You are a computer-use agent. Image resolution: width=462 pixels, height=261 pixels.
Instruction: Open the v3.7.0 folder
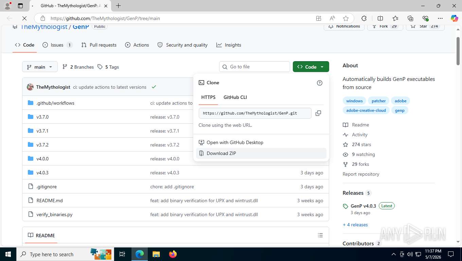point(42,117)
